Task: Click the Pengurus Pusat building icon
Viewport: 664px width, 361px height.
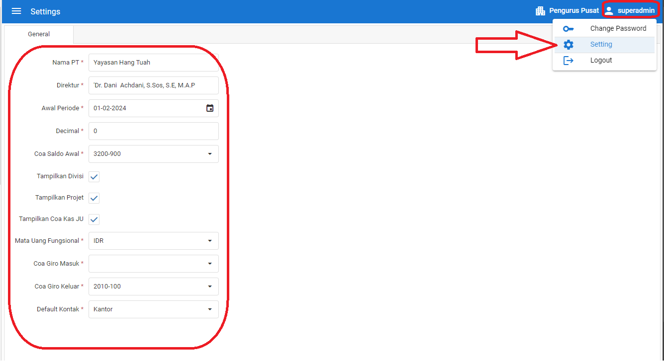Action: (540, 11)
